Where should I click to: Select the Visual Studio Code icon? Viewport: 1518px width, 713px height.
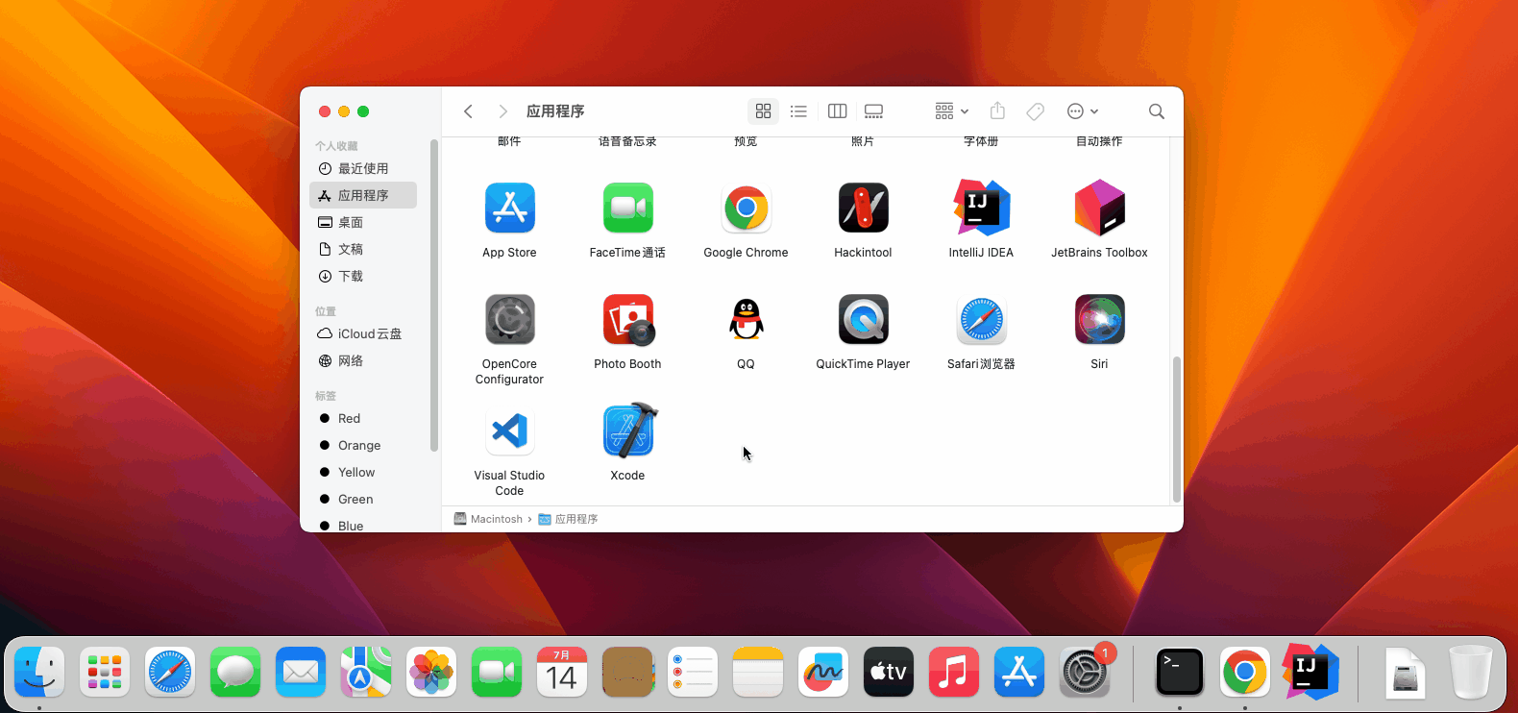click(x=509, y=431)
